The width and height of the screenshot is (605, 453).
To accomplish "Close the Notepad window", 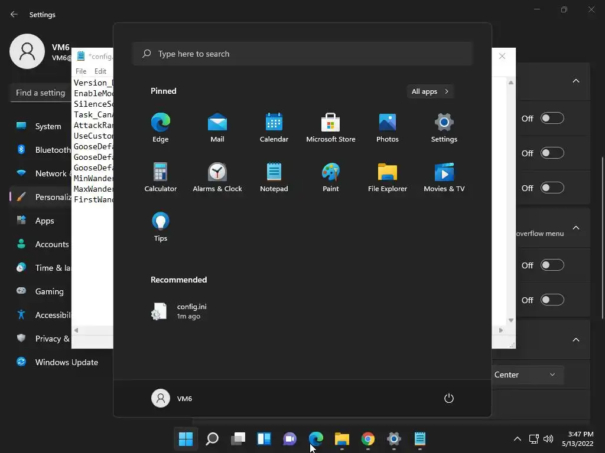I will (502, 56).
